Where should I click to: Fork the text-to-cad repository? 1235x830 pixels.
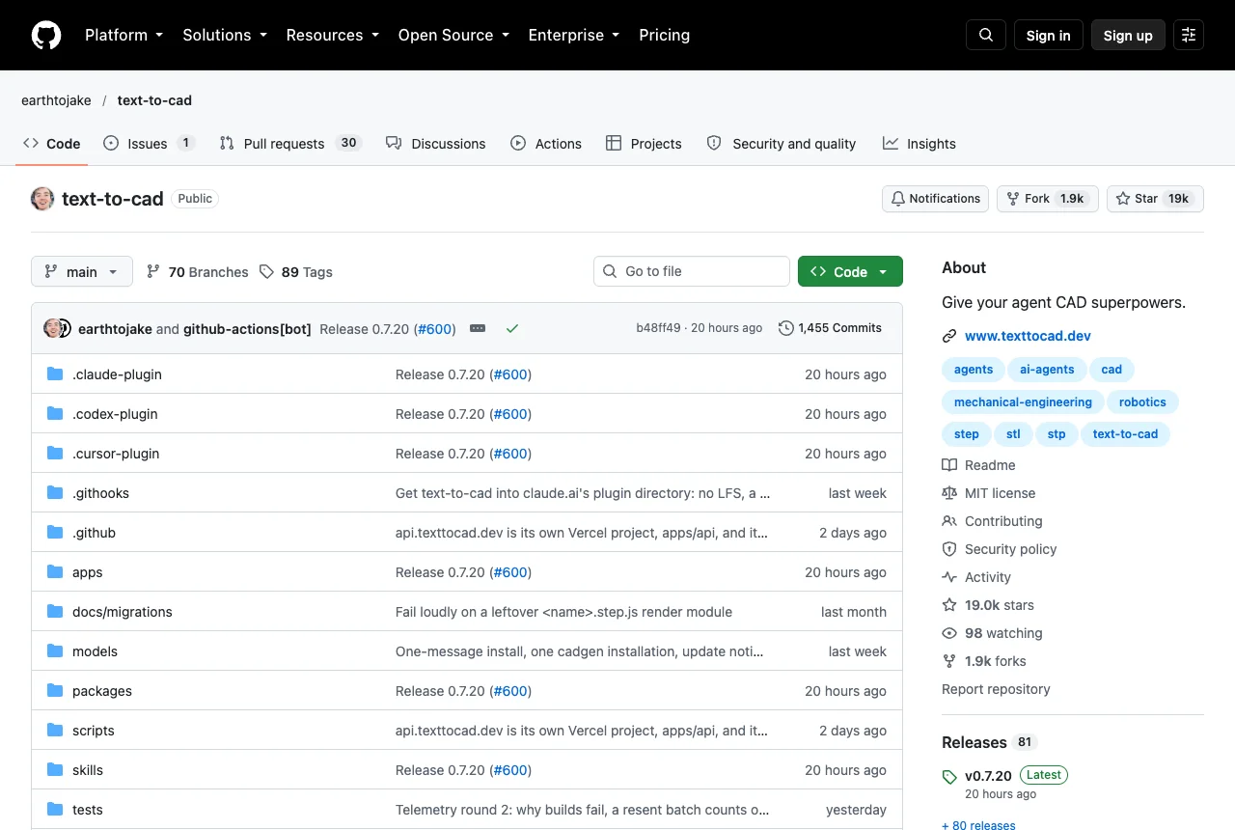tap(1047, 199)
